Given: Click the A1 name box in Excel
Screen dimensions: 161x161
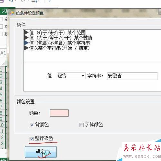Looking at the screenshot, I should pyautogui.click(x=3, y=53).
